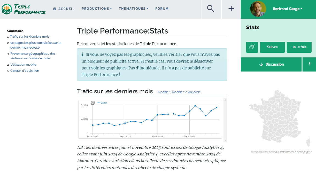The width and height of the screenshot is (316, 173).
Task: Open the Thématiques dropdown menu
Action: 133,9
